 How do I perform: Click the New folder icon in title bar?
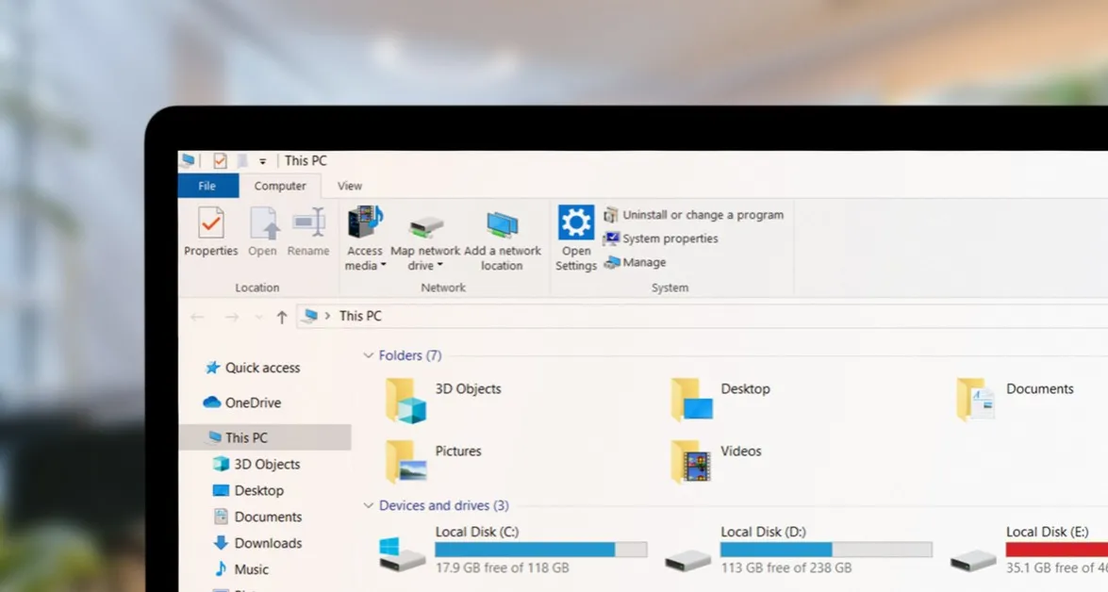[242, 161]
